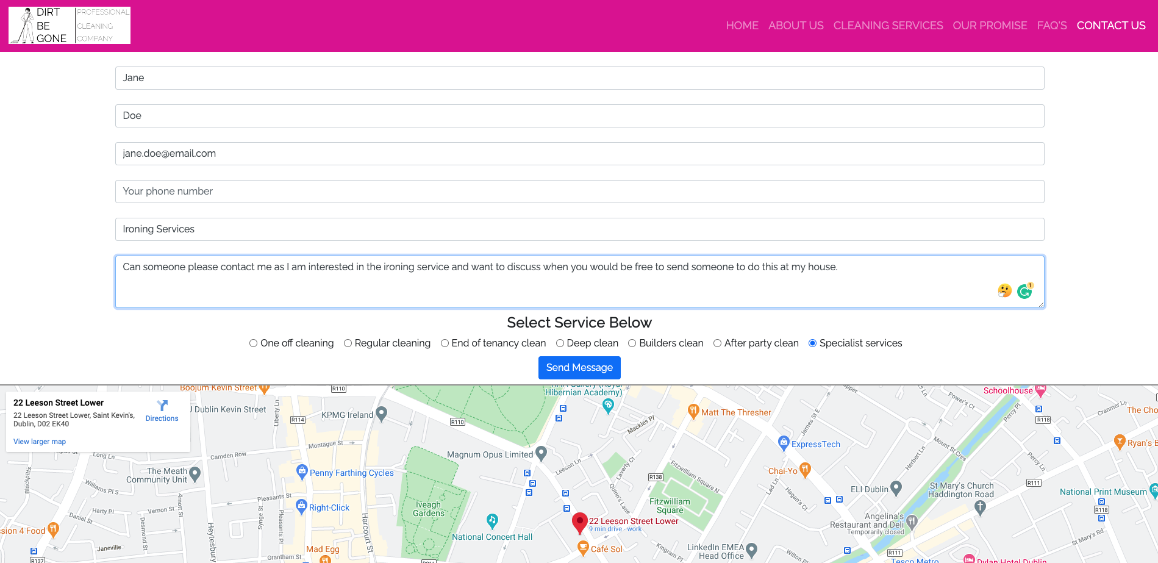Click the ExpressTech shop marker

point(784,443)
